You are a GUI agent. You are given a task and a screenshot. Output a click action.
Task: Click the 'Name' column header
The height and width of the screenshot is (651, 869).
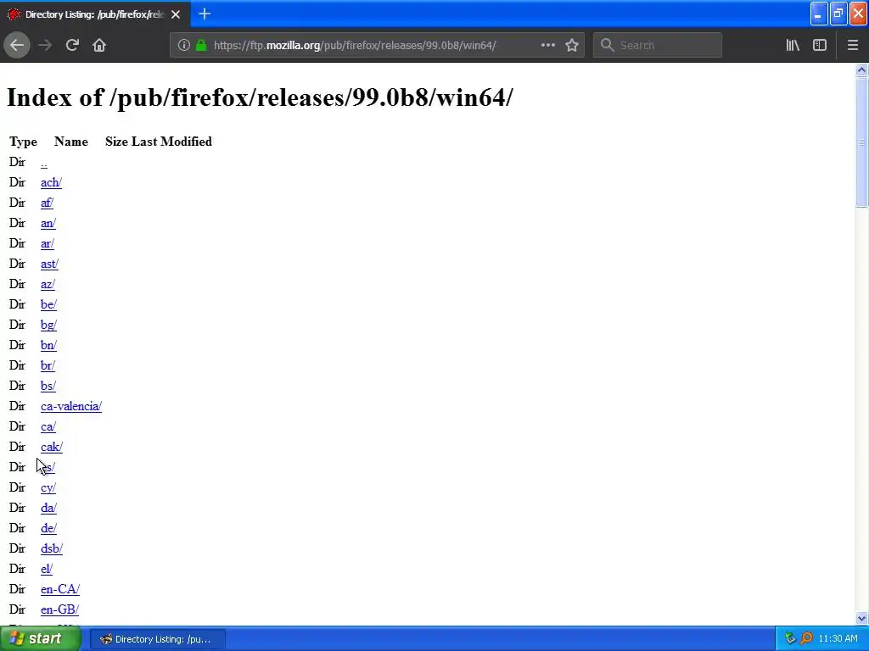click(x=71, y=142)
